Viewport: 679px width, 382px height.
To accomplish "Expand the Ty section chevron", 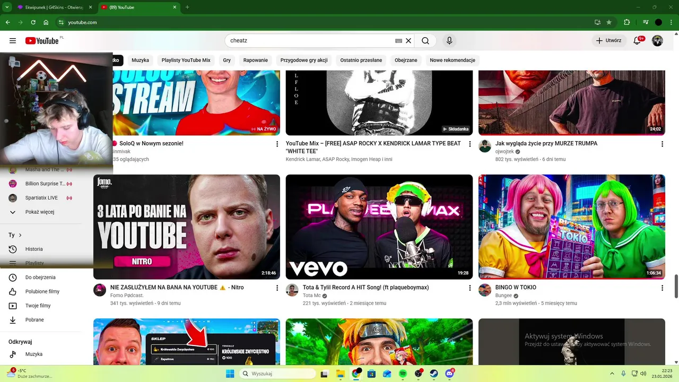I will click(x=20, y=235).
